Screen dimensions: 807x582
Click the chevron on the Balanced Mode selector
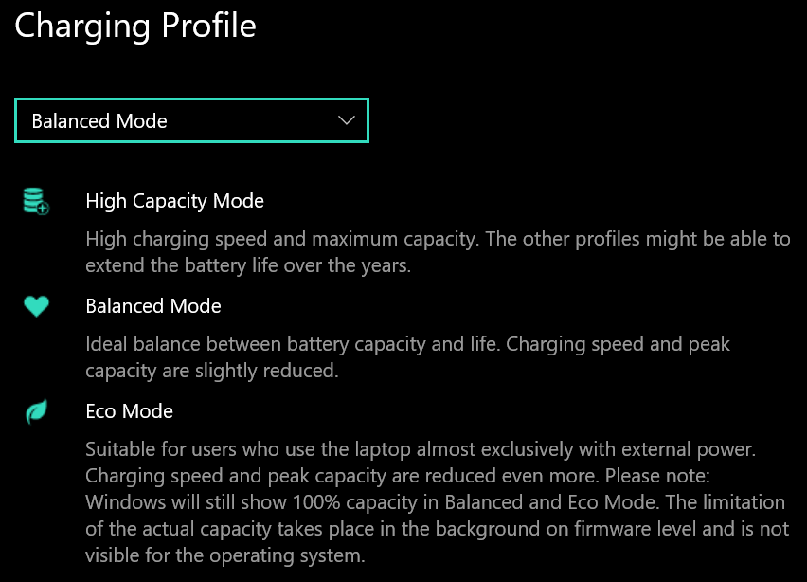(x=346, y=120)
